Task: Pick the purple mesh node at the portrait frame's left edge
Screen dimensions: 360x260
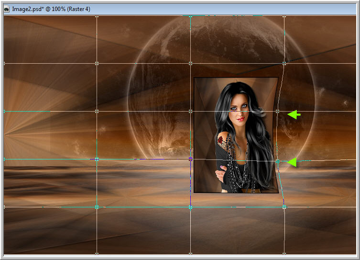Action: pyautogui.click(x=190, y=159)
